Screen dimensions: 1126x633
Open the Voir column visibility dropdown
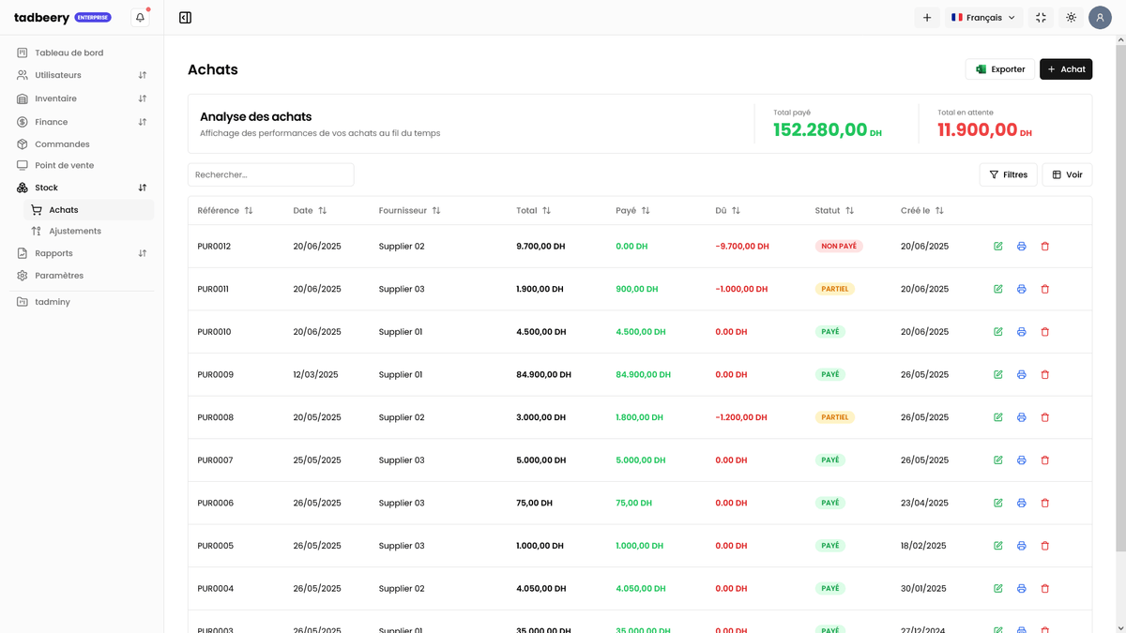coord(1067,174)
